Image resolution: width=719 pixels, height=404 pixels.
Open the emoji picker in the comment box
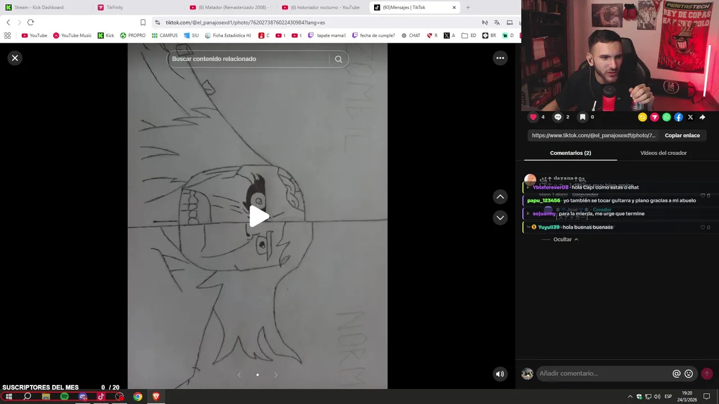(x=689, y=374)
